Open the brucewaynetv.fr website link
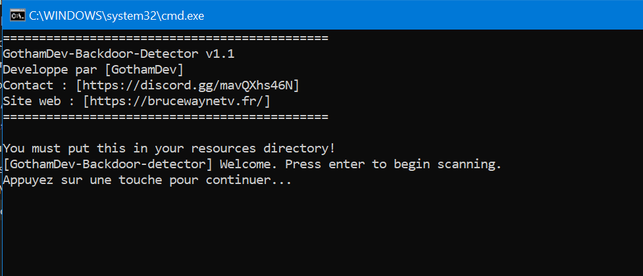This screenshot has height=276, width=643. [x=176, y=101]
